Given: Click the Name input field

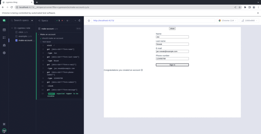Looking at the screenshot, I should pos(172,37).
